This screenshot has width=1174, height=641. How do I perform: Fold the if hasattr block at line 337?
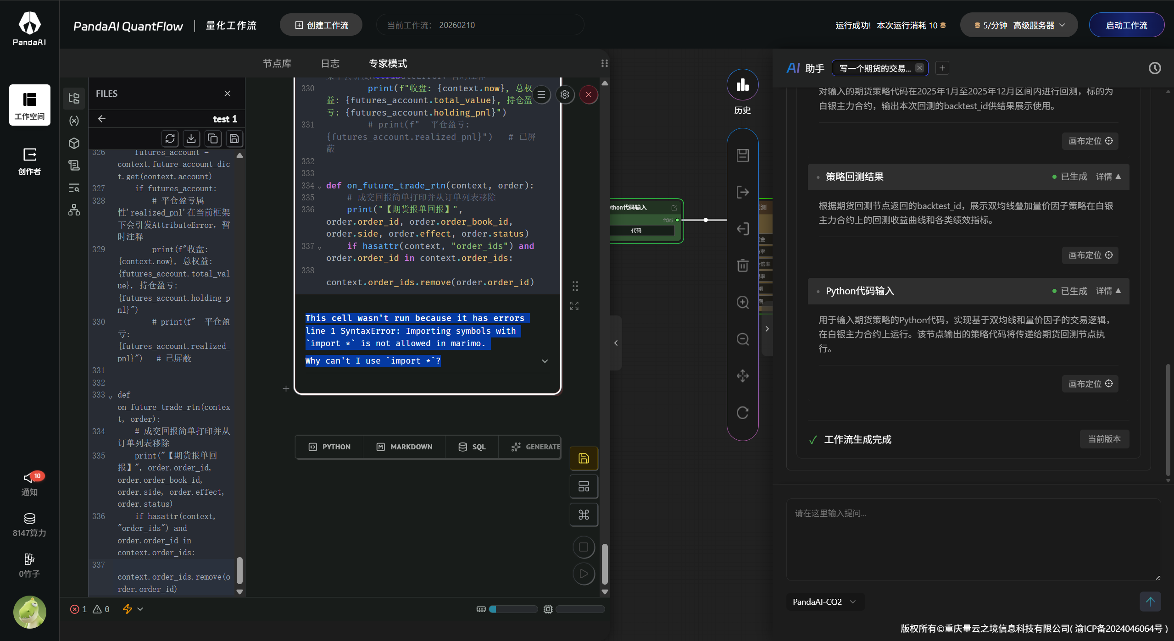319,248
